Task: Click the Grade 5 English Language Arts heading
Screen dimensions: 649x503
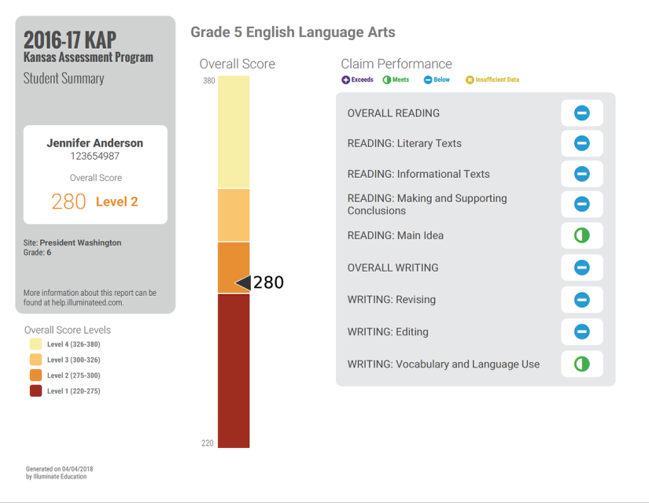Action: tap(293, 32)
